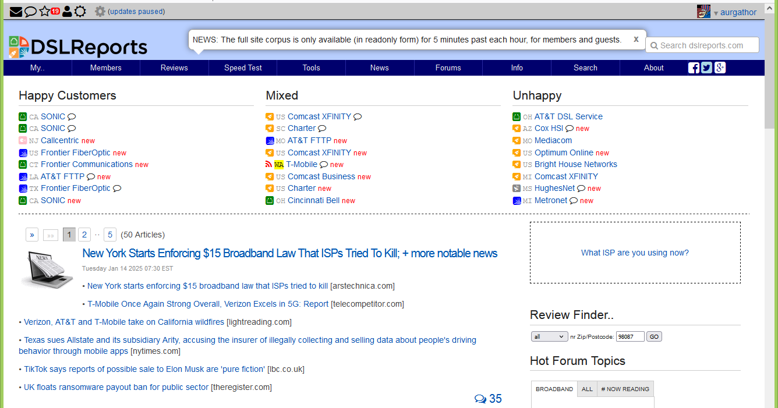This screenshot has height=408, width=778.
Task: Switch to the # NOW READING tab
Action: click(625, 389)
